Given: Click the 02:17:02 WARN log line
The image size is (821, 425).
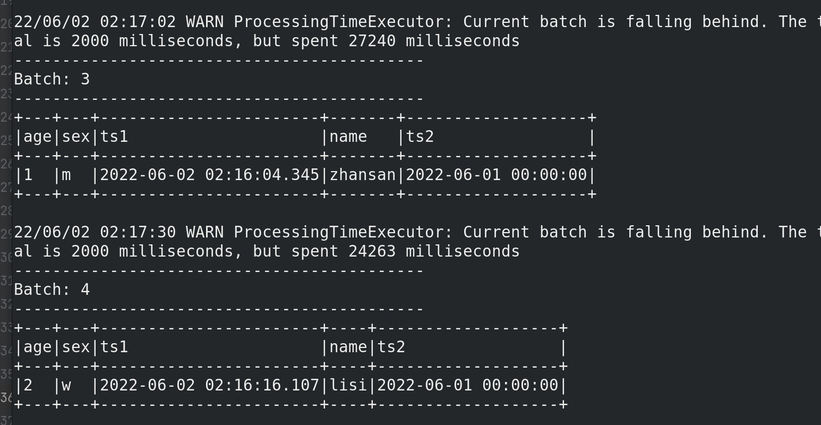Looking at the screenshot, I should 417,31.
